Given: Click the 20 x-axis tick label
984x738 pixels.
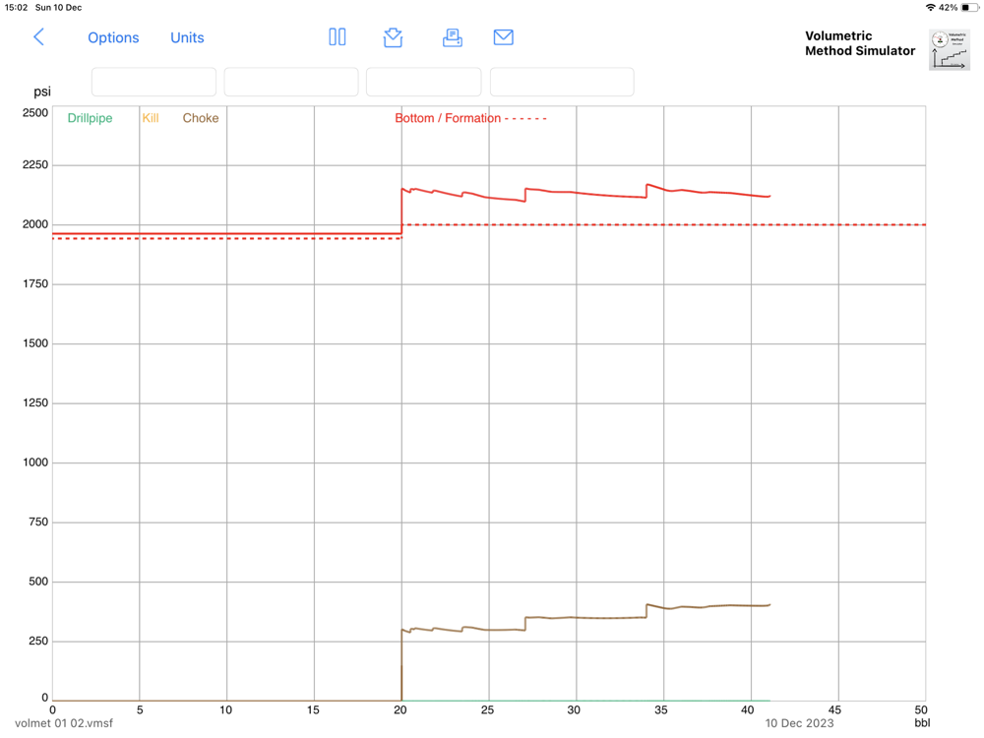Looking at the screenshot, I should 400,709.
